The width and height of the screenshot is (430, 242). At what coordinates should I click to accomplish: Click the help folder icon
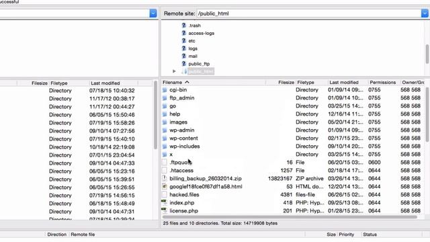(x=165, y=114)
